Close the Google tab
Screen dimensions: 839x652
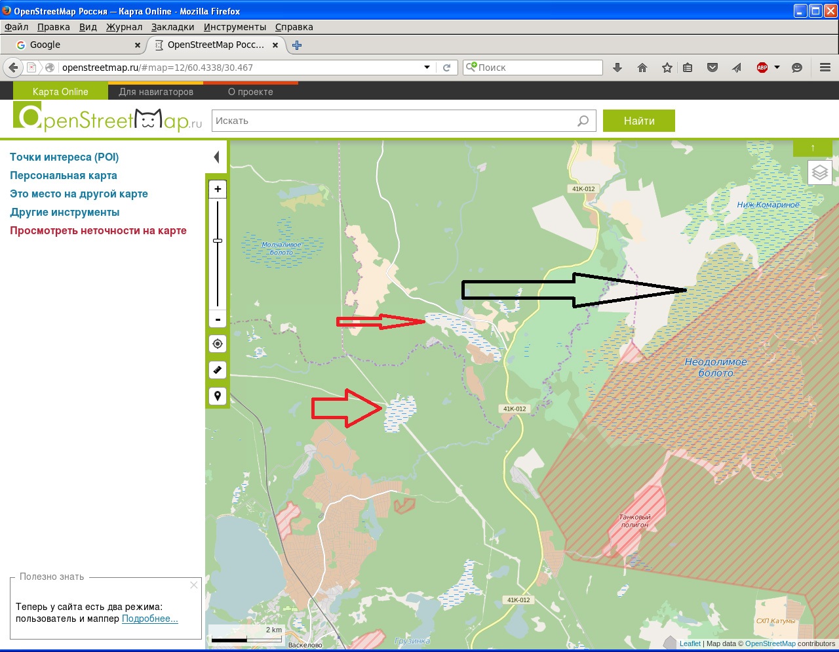click(x=138, y=45)
